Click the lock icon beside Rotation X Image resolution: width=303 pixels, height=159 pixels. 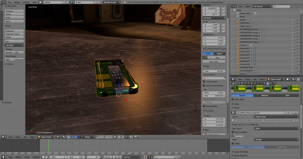[x=224, y=8]
